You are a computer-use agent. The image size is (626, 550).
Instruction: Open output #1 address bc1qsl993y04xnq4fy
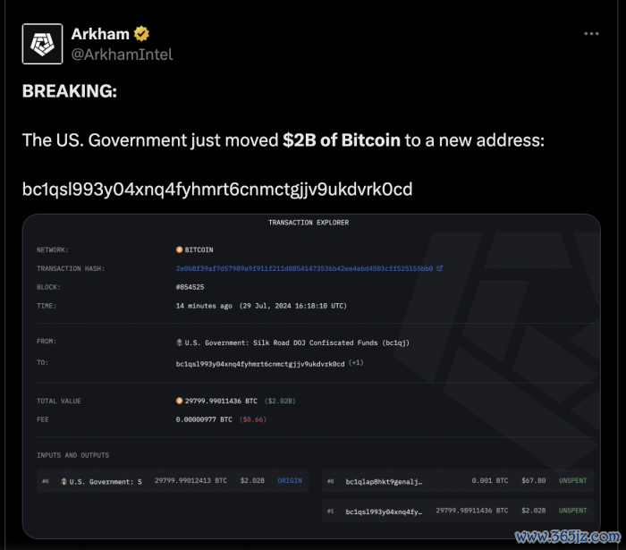pyautogui.click(x=384, y=512)
